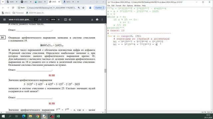Reload the Chrome page
Viewport: 213px width, 119px height.
[13, 8]
